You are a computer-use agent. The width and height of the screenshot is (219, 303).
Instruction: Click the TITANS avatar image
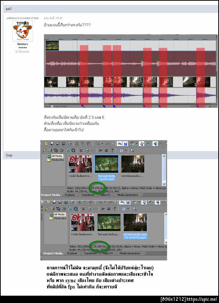(x=23, y=31)
